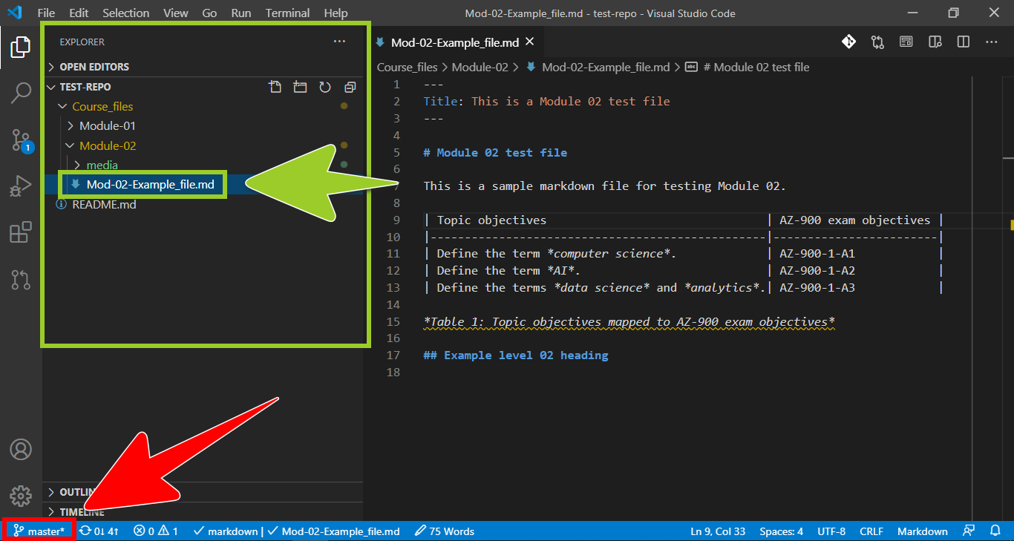Collapse the TEST-REPO section
Image resolution: width=1014 pixels, height=541 pixels.
(x=51, y=87)
